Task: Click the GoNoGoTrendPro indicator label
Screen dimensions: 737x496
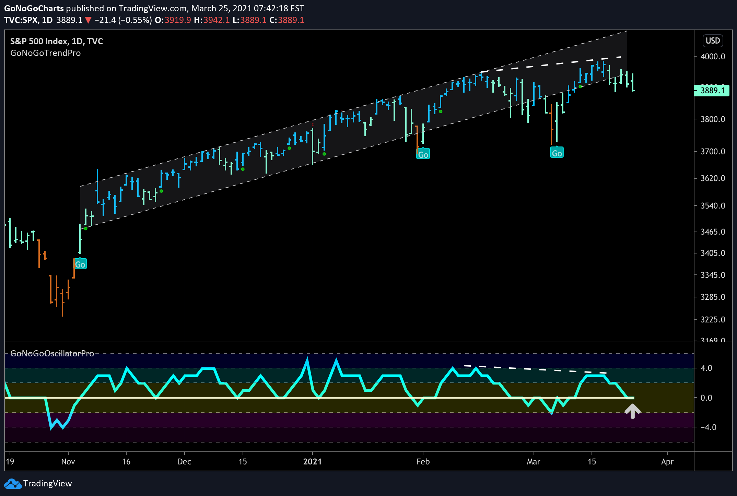Action: 46,53
